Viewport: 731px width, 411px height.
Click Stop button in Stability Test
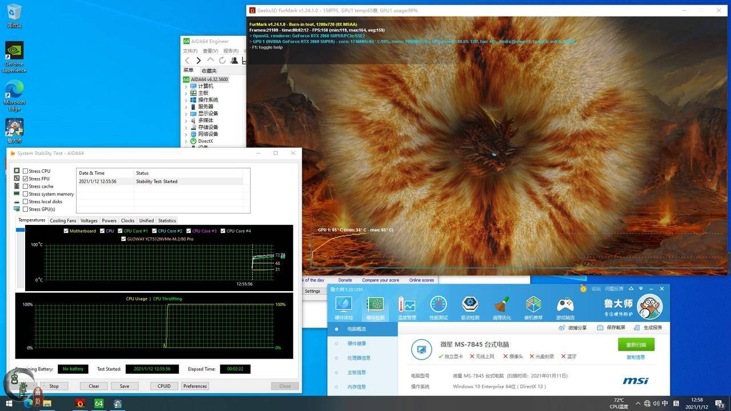coord(54,386)
